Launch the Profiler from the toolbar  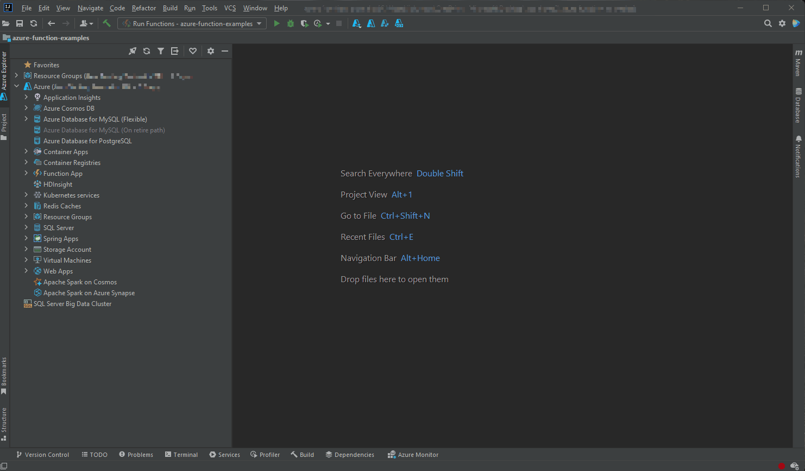coord(318,23)
